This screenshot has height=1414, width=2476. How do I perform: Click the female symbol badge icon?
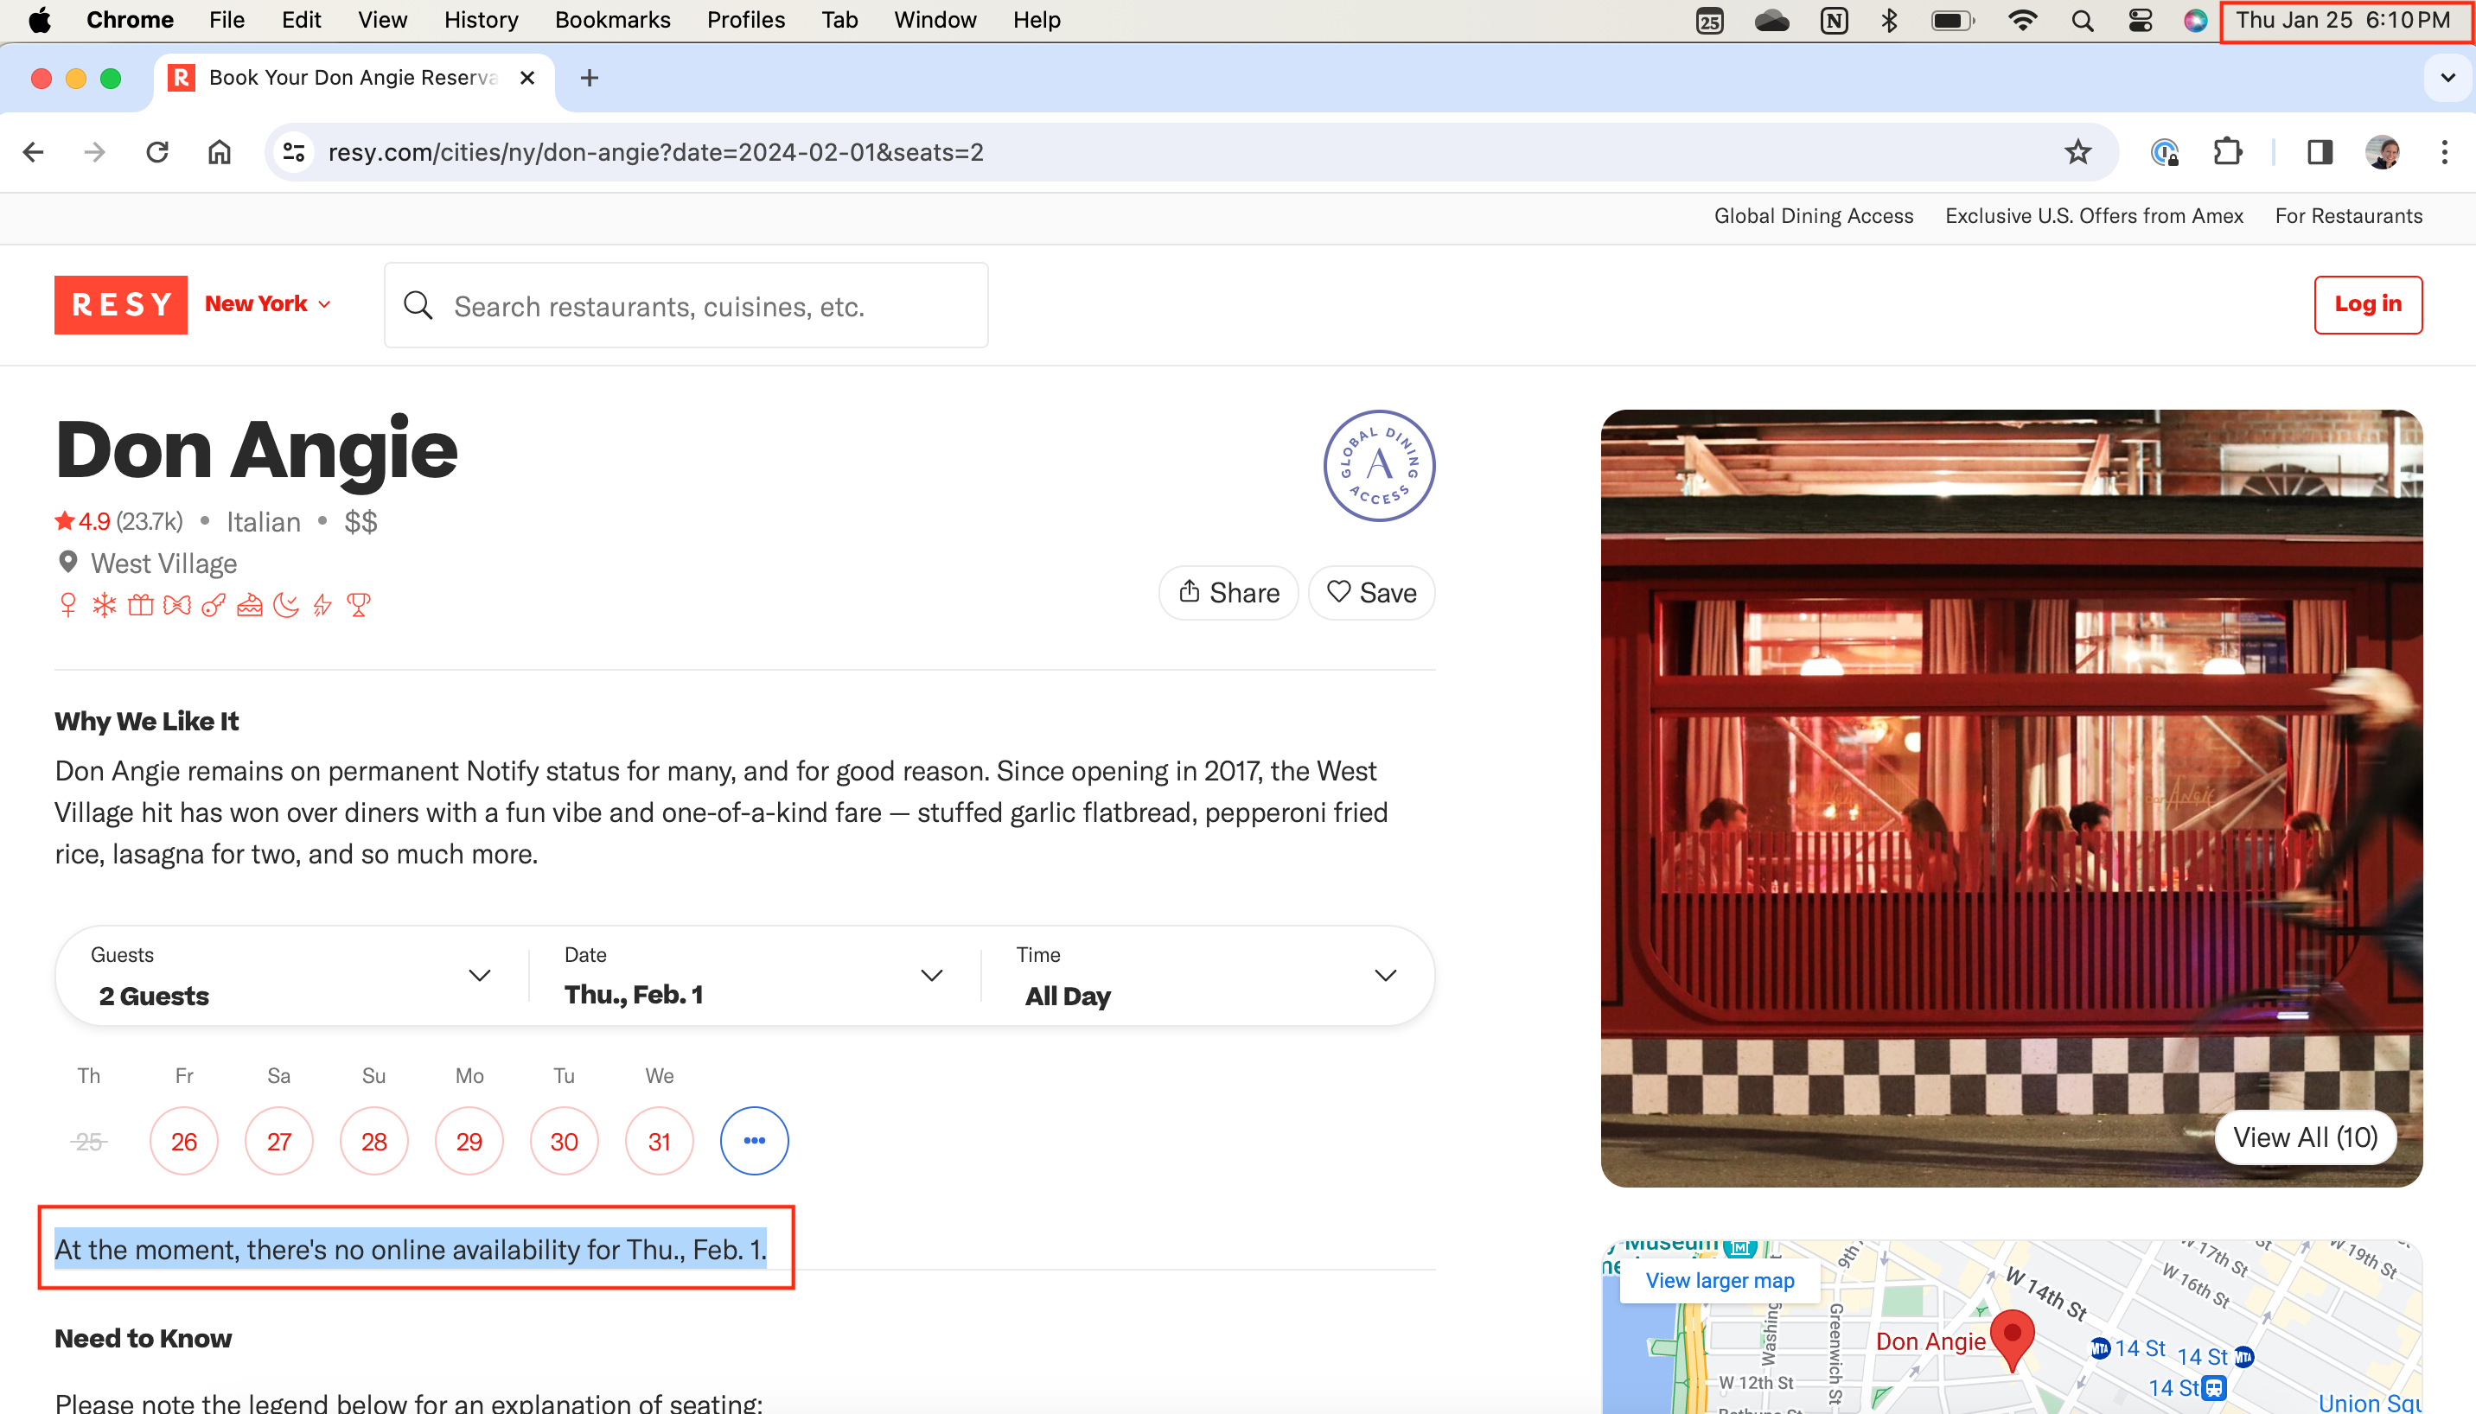68,605
